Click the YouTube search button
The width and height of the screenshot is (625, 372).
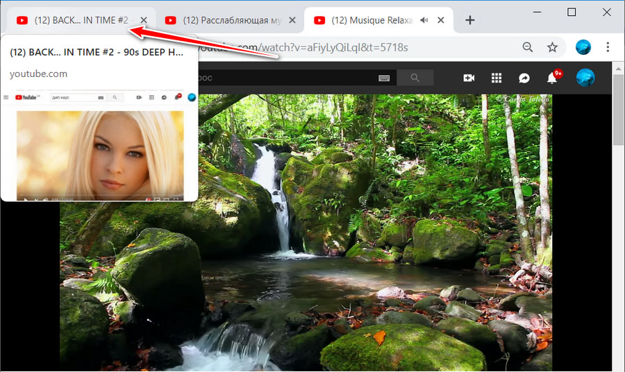pos(415,78)
